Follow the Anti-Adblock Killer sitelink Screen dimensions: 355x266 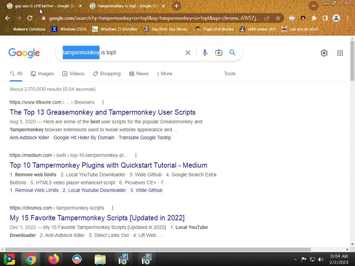tap(29, 138)
